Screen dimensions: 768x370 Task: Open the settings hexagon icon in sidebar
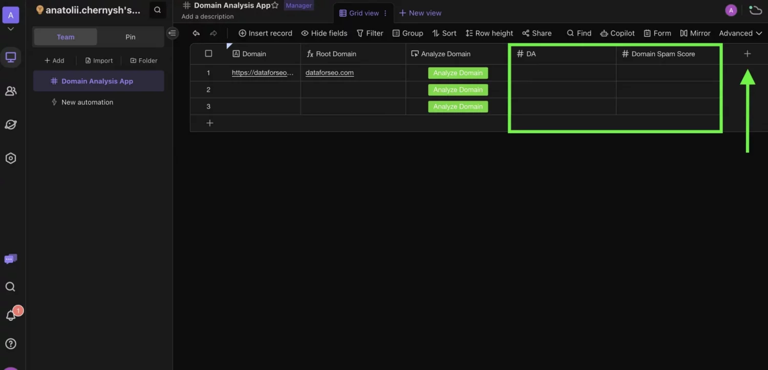click(11, 158)
